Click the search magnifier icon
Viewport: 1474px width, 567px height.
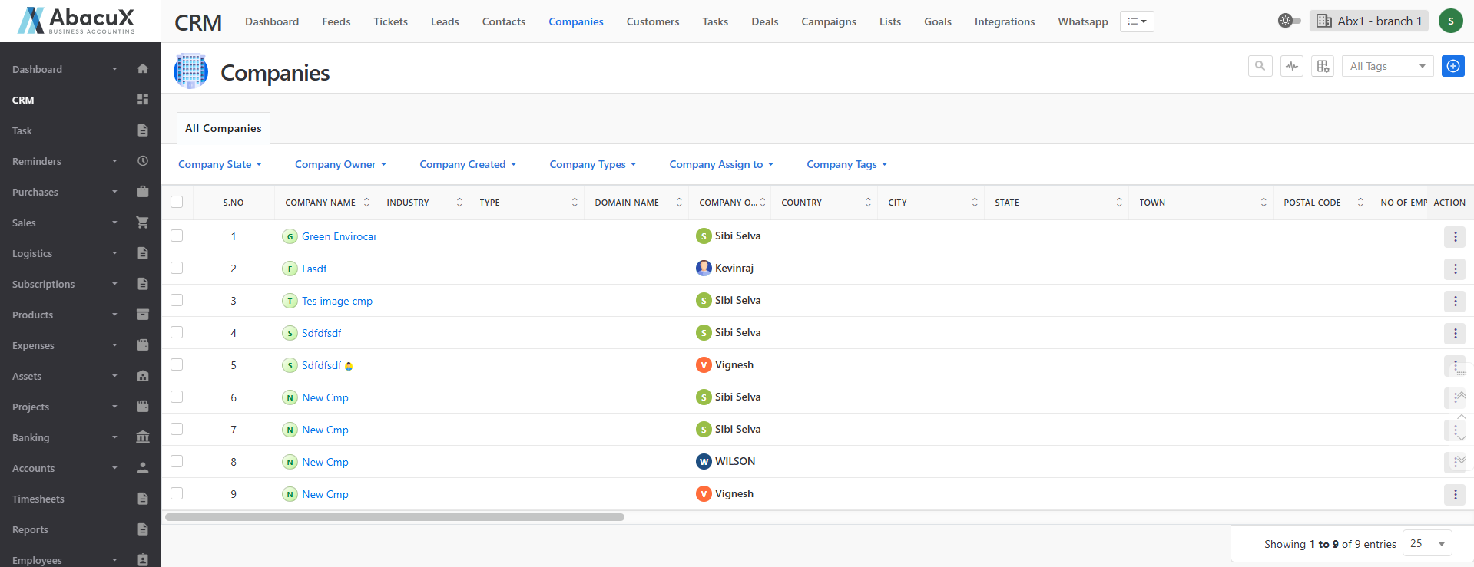tap(1260, 66)
